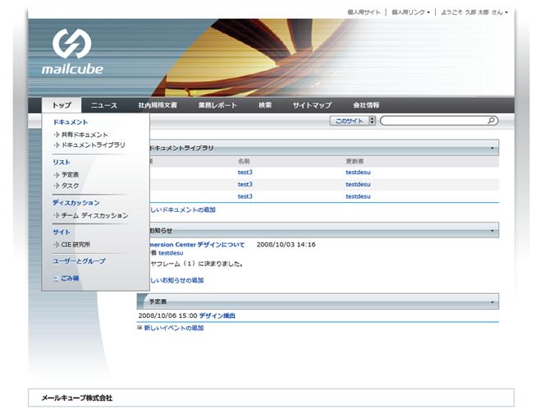Open the お知らせ web part menu arrow

pos(492,232)
